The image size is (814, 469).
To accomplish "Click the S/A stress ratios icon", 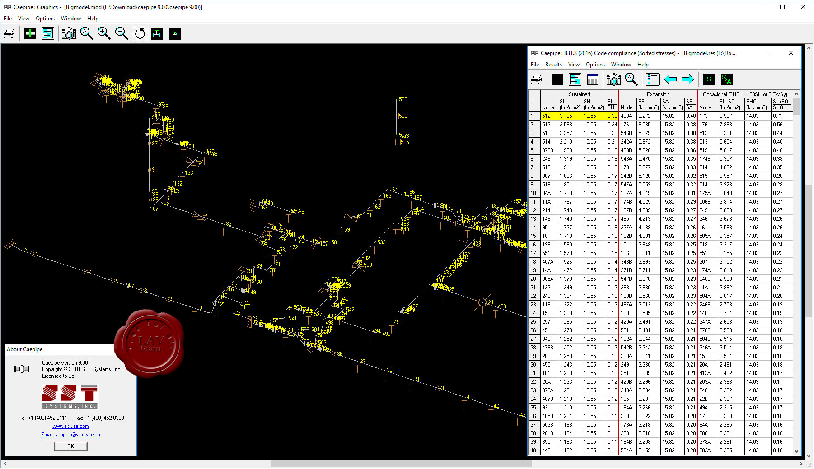I will tap(727, 80).
